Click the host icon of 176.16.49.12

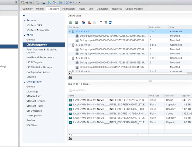point(73,58)
